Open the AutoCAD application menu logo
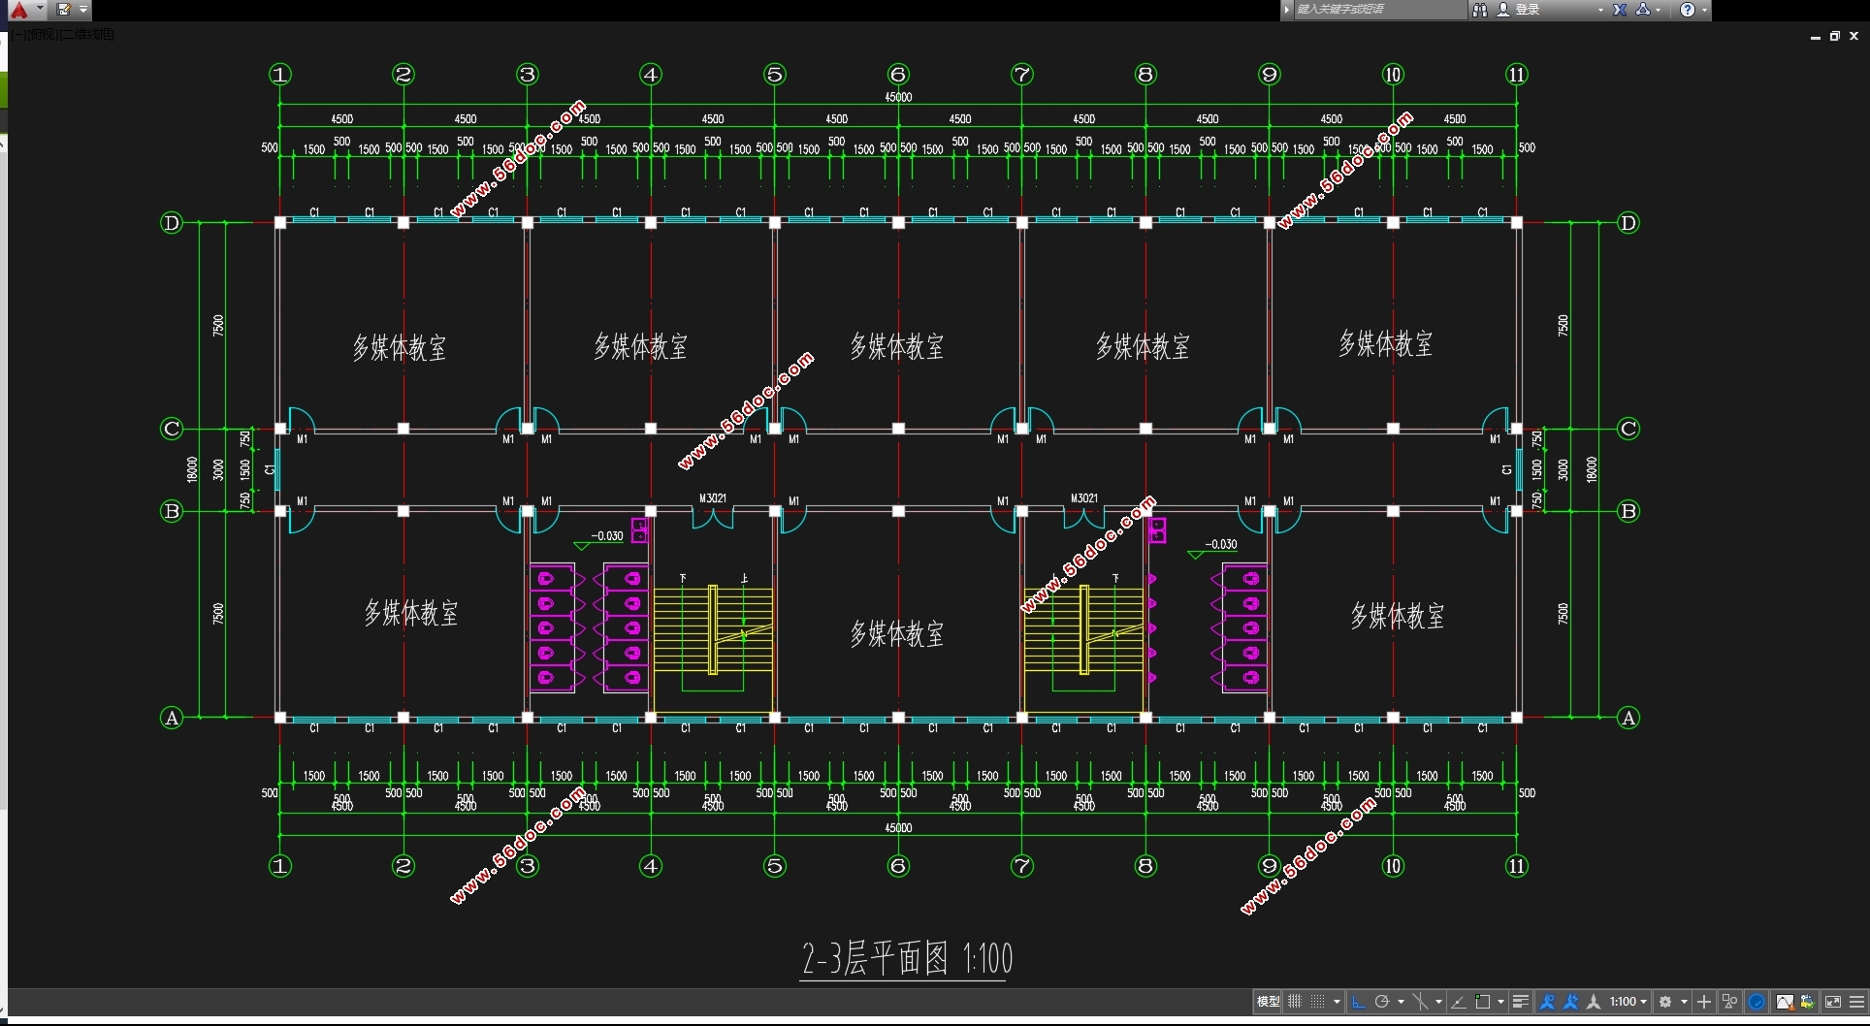The image size is (1870, 1026). tap(18, 10)
